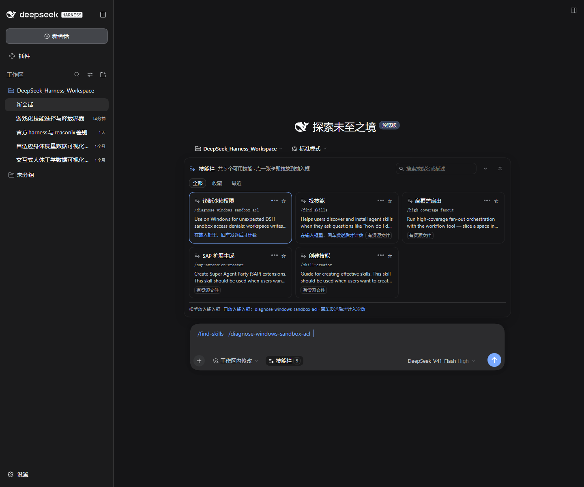The width and height of the screenshot is (584, 487).
Task: Toggle the 技能栏 5 button
Action: pos(284,361)
